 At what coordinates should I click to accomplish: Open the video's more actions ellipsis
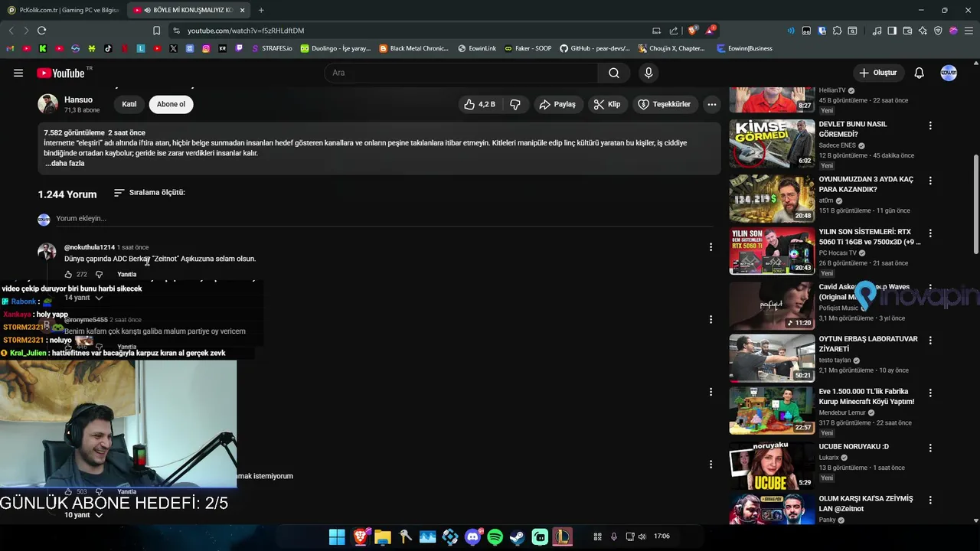pyautogui.click(x=711, y=104)
